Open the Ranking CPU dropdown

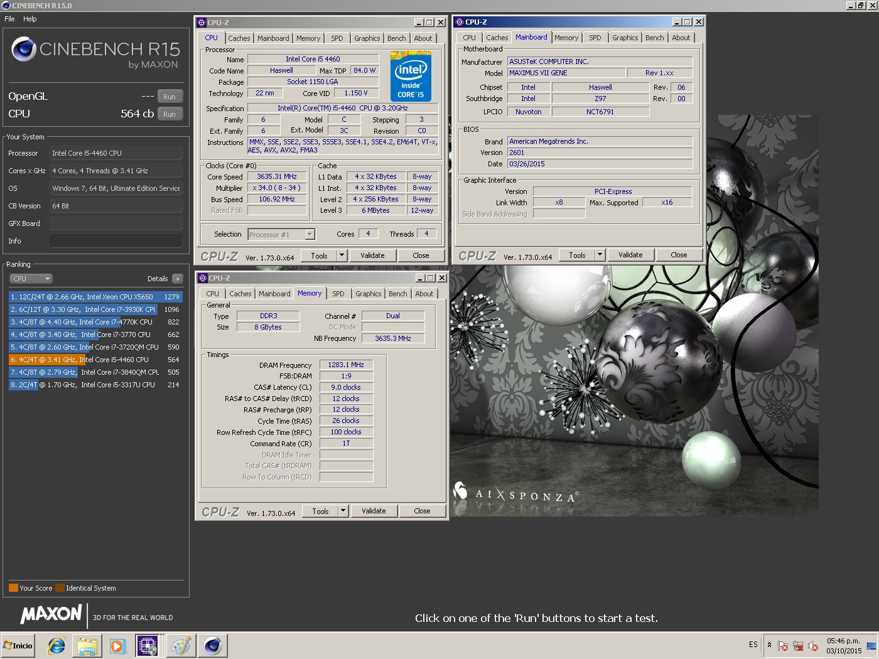pyautogui.click(x=31, y=279)
